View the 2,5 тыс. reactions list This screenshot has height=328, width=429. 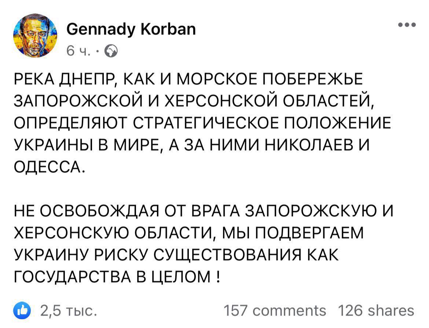click(x=69, y=310)
